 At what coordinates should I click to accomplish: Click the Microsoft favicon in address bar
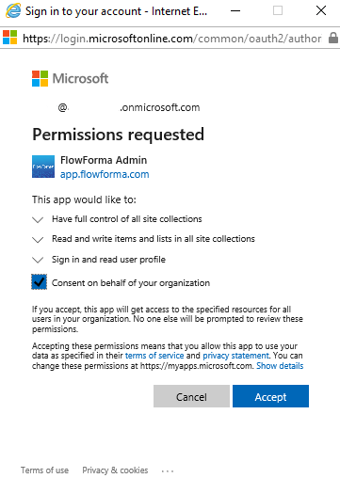(x=9, y=38)
